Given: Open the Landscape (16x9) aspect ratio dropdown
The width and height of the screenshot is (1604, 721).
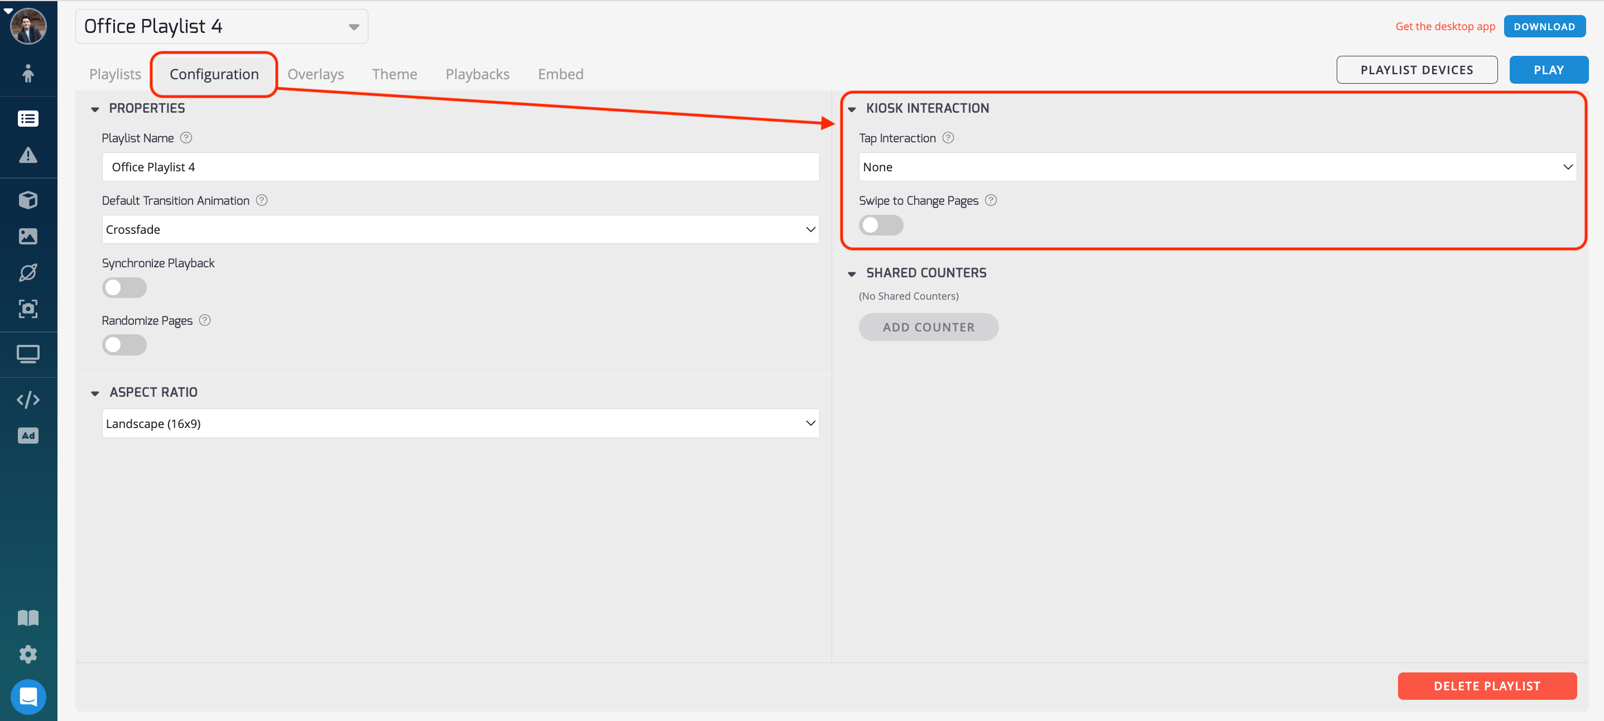Looking at the screenshot, I should (x=460, y=424).
